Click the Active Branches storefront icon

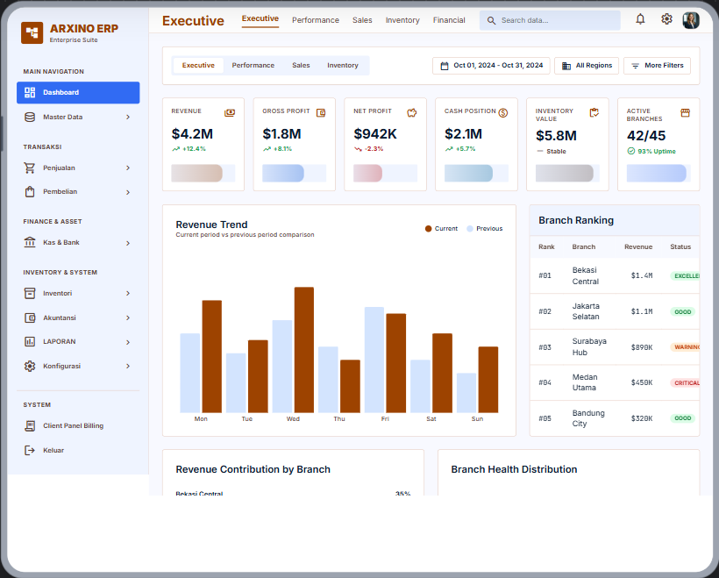tap(685, 113)
